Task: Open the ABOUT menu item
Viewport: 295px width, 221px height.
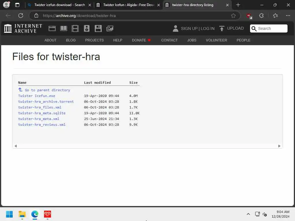Action: [50, 40]
